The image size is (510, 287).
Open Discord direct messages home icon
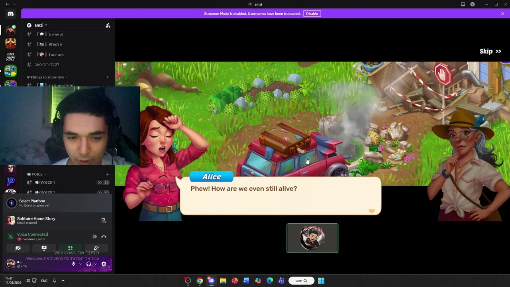click(x=11, y=14)
